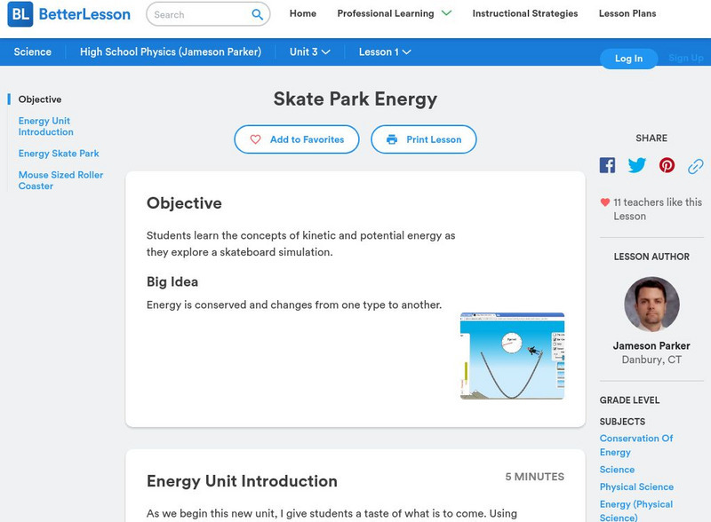The image size is (711, 522).
Task: Open the skate park simulation thumbnail
Action: pyautogui.click(x=513, y=356)
